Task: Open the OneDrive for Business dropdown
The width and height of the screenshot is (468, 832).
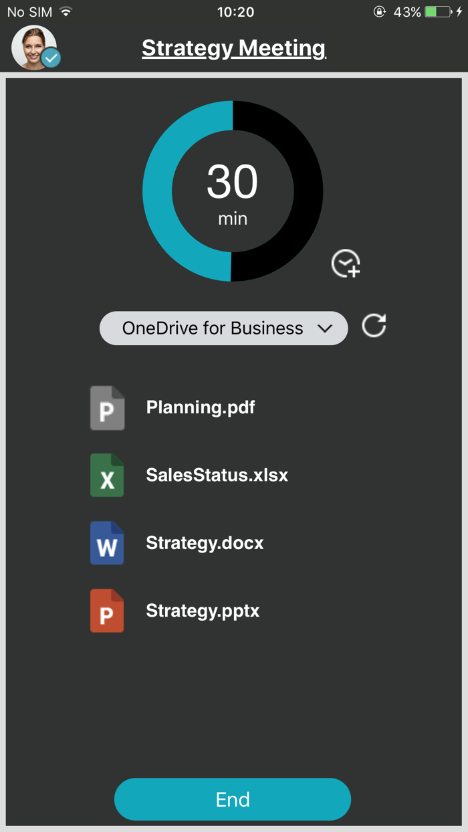Action: coord(213,328)
